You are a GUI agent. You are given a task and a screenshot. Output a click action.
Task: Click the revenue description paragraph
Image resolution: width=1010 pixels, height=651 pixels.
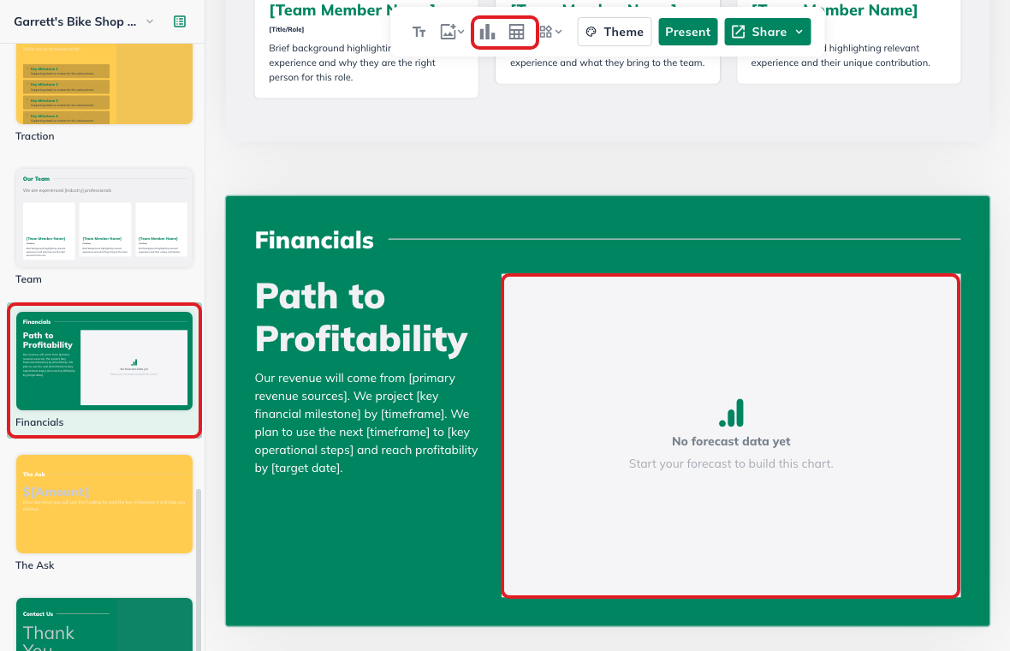click(x=365, y=423)
